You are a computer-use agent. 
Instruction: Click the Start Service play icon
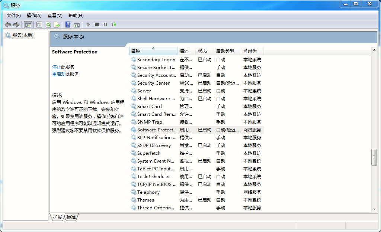tap(89, 24)
